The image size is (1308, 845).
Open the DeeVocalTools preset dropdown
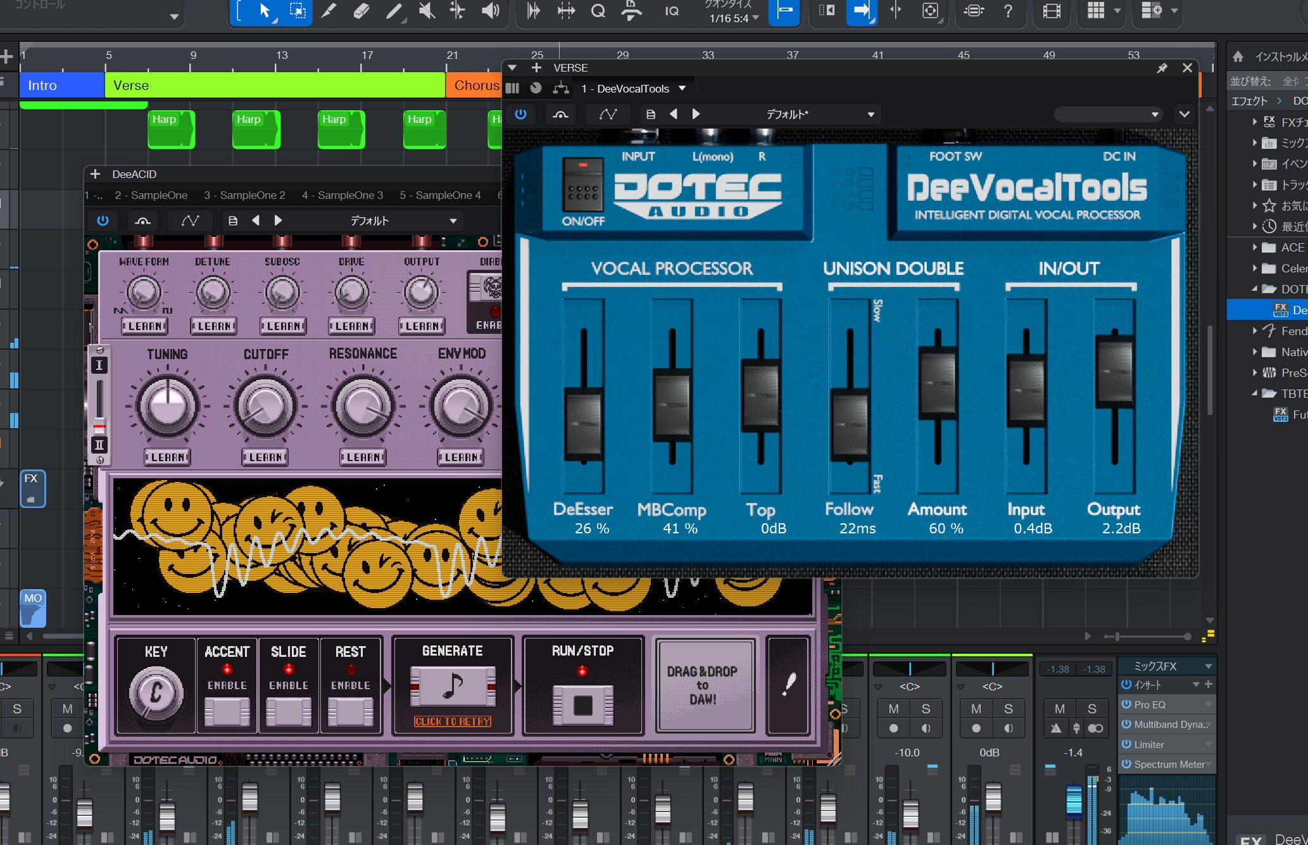(x=871, y=115)
